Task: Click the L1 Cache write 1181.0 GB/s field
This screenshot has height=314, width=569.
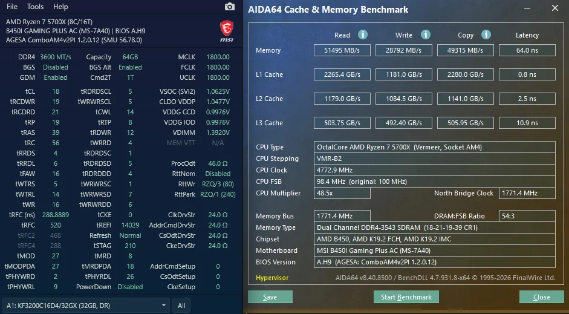Action: tap(403, 74)
